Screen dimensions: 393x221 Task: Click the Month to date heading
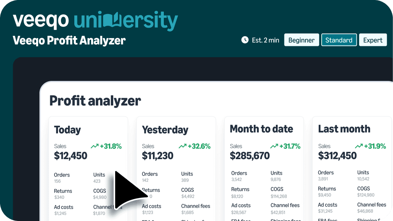[261, 129]
